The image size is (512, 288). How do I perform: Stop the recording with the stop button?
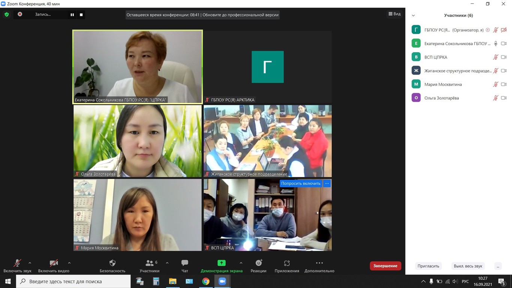[x=81, y=15]
